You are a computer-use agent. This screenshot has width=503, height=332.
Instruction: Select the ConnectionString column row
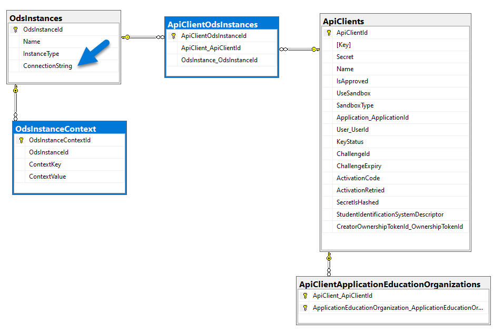[64, 66]
